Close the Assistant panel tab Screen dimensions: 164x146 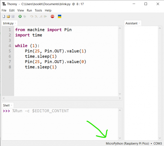(x=139, y=23)
